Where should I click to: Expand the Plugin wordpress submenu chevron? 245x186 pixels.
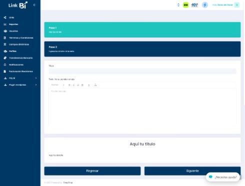click(36, 85)
